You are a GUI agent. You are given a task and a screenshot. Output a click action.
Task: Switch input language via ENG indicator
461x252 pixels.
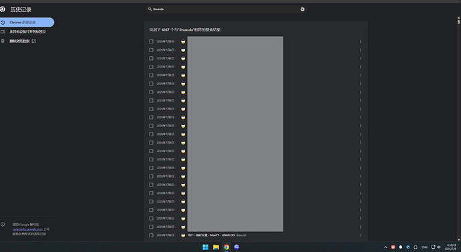[x=424, y=247]
